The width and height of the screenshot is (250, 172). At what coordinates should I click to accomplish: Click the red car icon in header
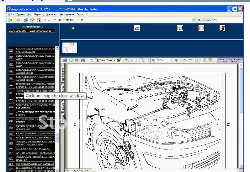click(137, 28)
